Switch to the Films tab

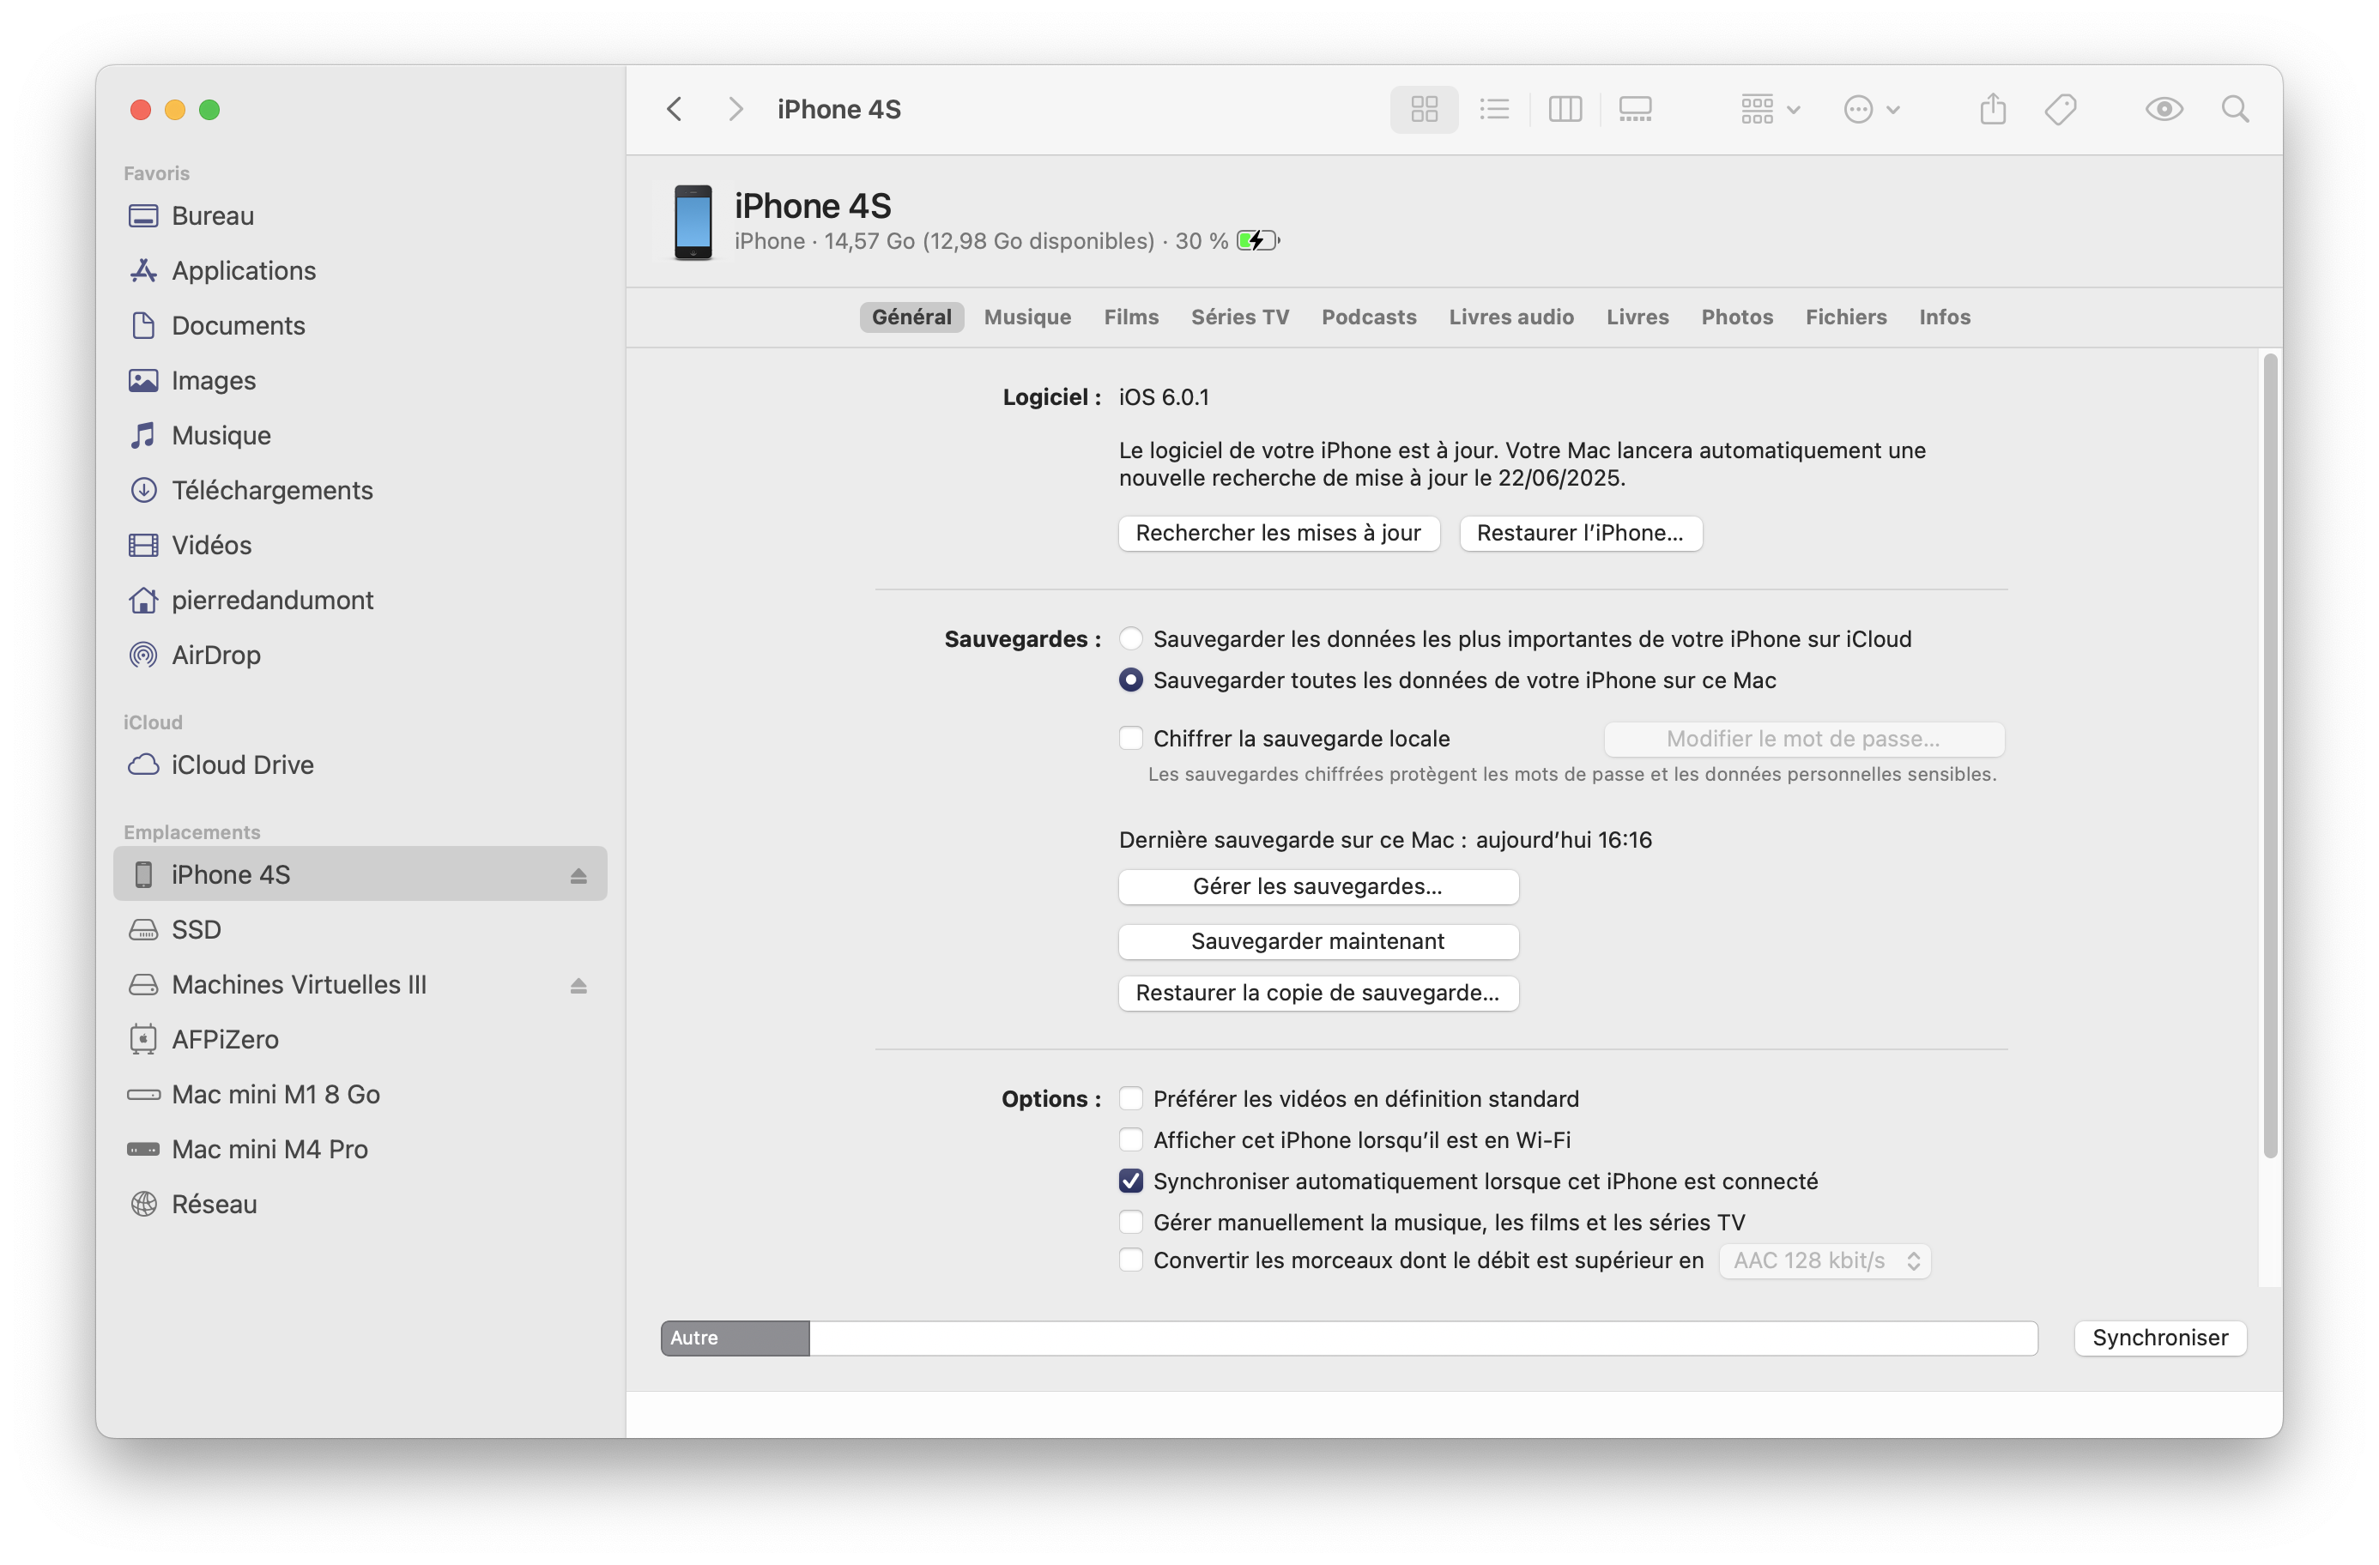(x=1130, y=317)
